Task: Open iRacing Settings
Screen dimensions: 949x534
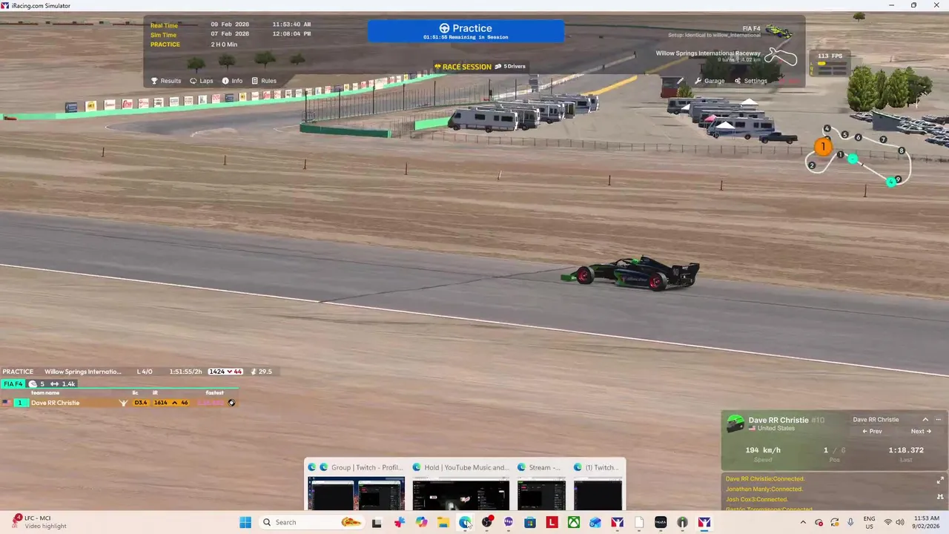Action: (x=750, y=81)
